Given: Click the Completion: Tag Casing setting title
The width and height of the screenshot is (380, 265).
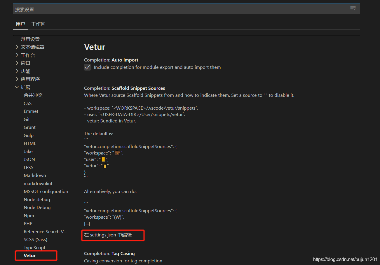Looking at the screenshot, I should click(x=109, y=254).
